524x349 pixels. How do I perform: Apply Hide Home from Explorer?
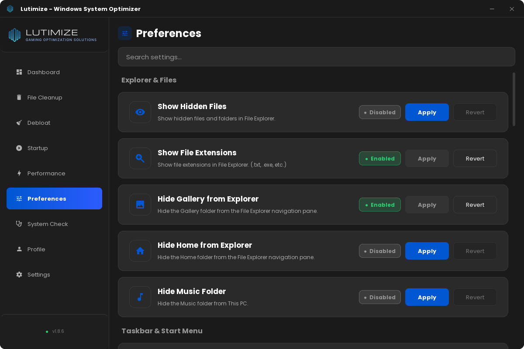coord(427,251)
